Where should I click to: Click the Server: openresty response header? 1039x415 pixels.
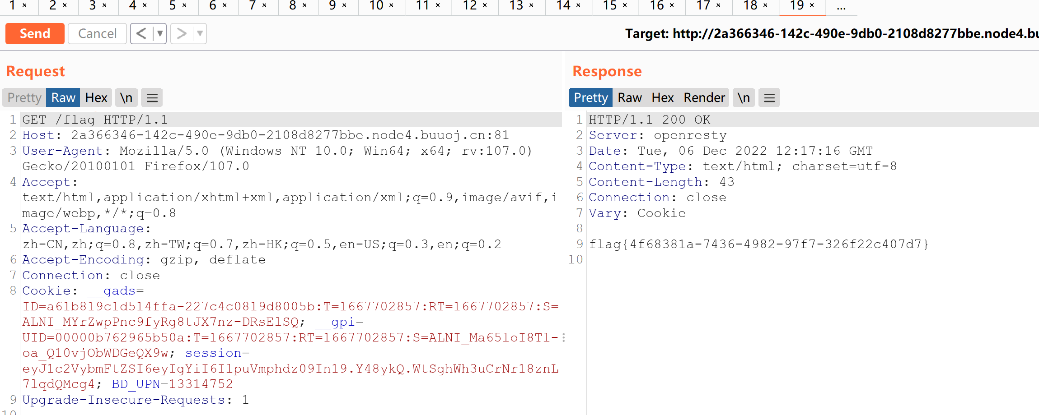pos(658,135)
